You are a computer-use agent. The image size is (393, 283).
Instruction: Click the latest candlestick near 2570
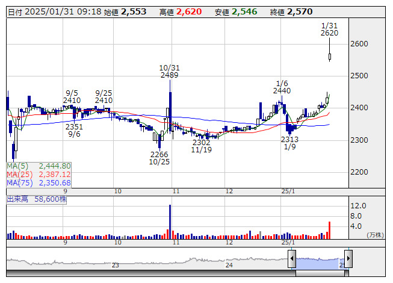(330, 57)
